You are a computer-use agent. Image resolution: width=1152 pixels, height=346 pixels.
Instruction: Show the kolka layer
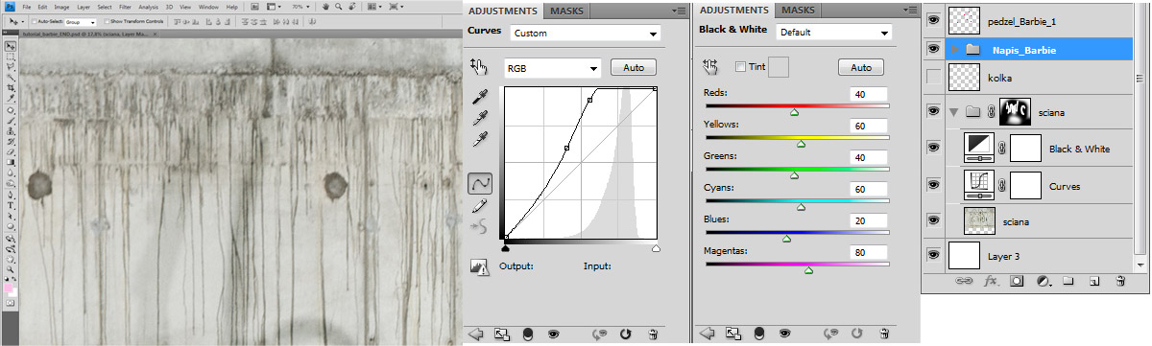click(x=934, y=78)
